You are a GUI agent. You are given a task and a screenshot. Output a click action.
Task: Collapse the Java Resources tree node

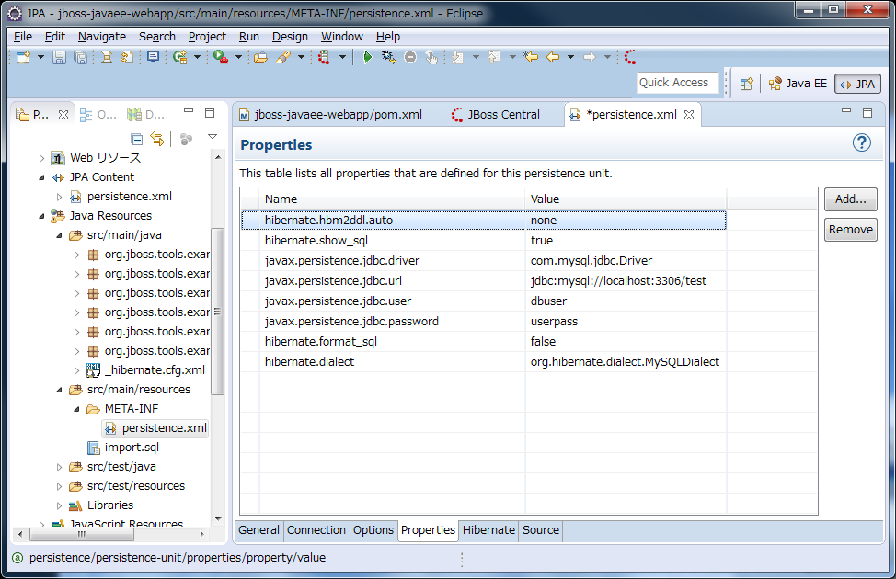pos(41,216)
